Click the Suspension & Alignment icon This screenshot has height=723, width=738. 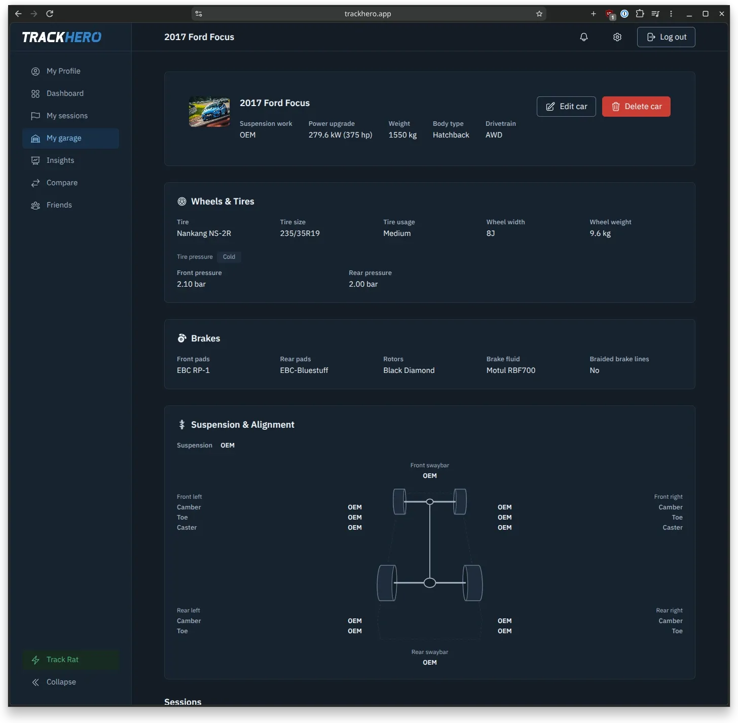click(x=182, y=425)
